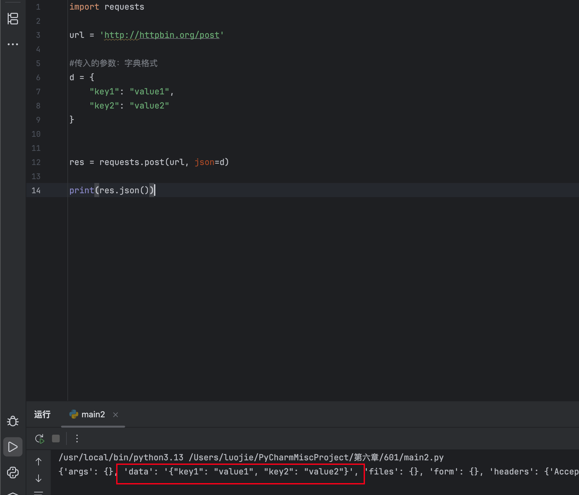579x495 pixels.
Task: Click the down arrow in console sidebar
Action: [39, 478]
